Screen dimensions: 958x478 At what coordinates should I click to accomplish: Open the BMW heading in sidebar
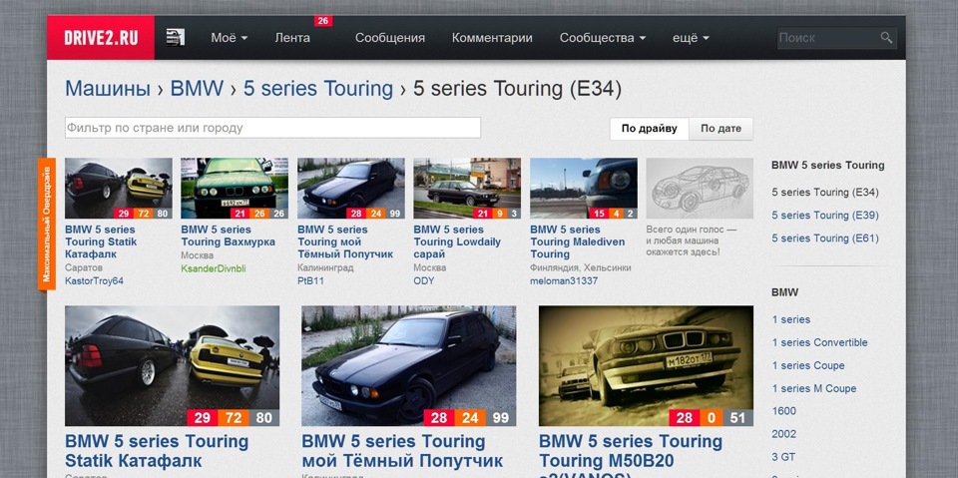pyautogui.click(x=784, y=292)
